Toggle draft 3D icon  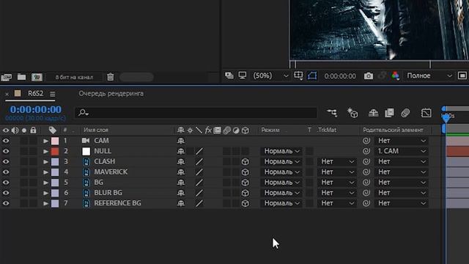pyautogui.click(x=352, y=113)
